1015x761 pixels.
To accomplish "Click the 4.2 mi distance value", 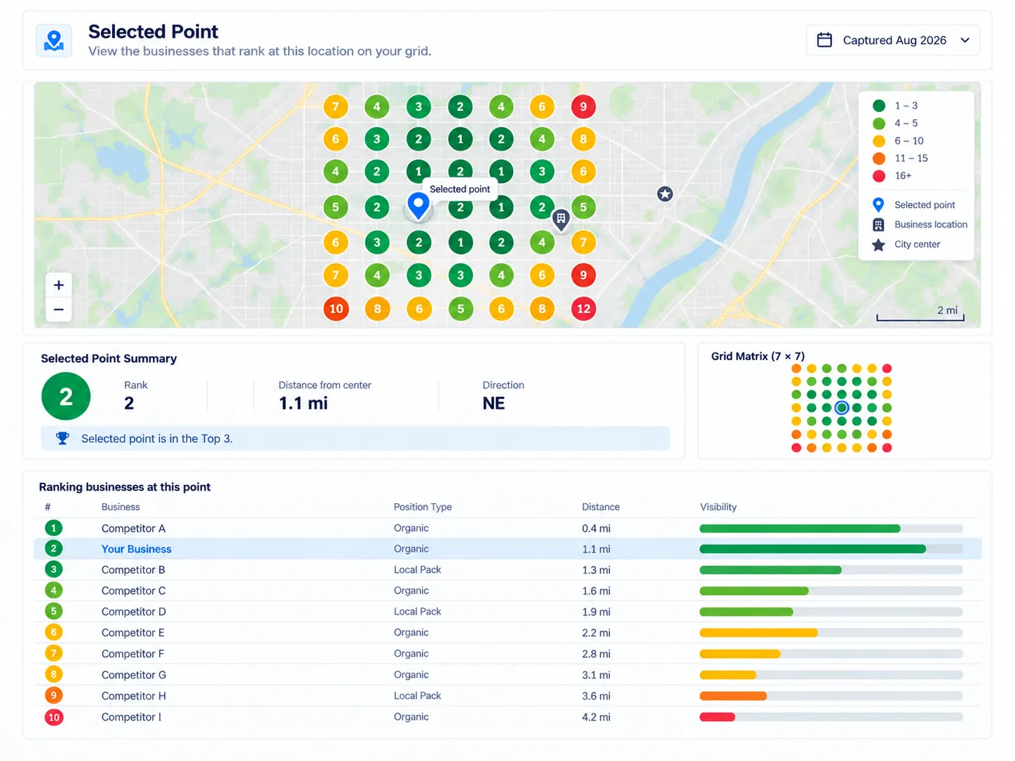I will tap(596, 717).
